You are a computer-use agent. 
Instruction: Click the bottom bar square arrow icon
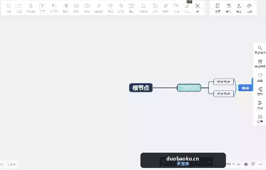(x=253, y=164)
